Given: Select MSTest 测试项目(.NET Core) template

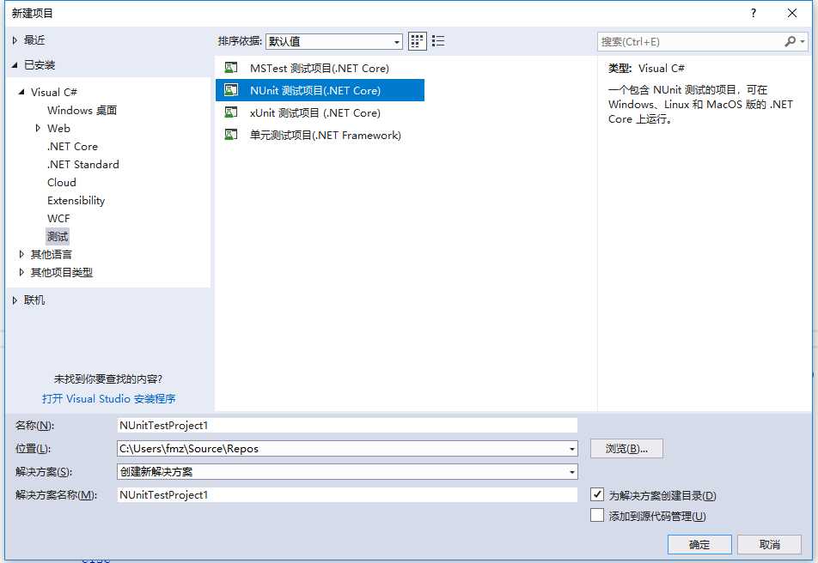Looking at the screenshot, I should coord(320,68).
